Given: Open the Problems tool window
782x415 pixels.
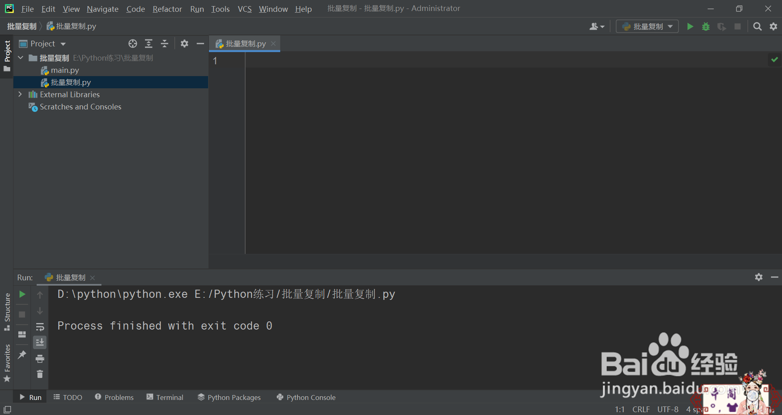Looking at the screenshot, I should coord(114,397).
